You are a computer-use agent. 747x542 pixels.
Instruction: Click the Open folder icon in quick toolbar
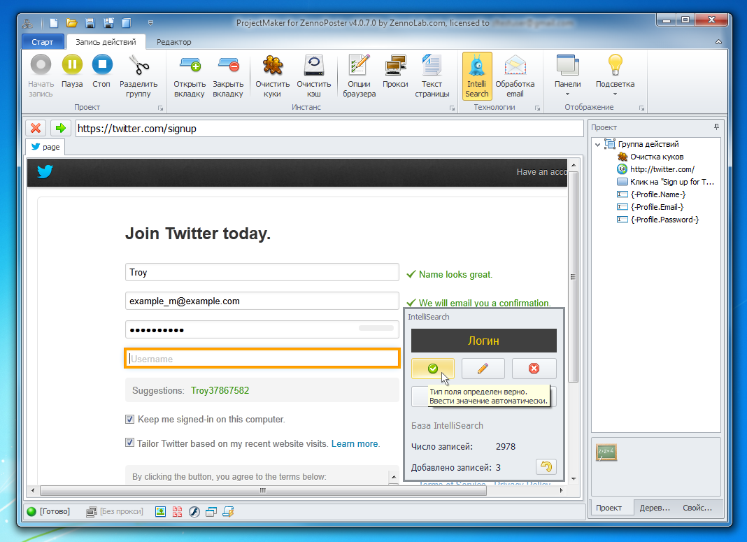tap(72, 23)
